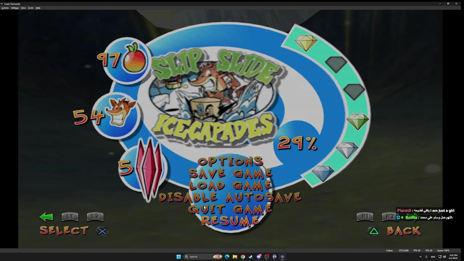This screenshot has width=464, height=261.
Task: Select QUIT GAME entry
Action: [x=230, y=209]
